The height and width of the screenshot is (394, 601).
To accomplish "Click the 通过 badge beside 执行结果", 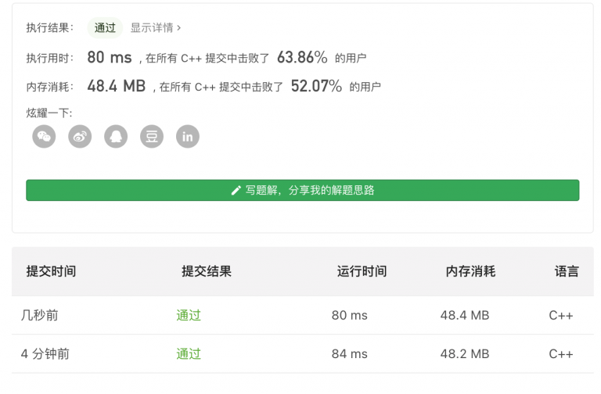I will [105, 27].
